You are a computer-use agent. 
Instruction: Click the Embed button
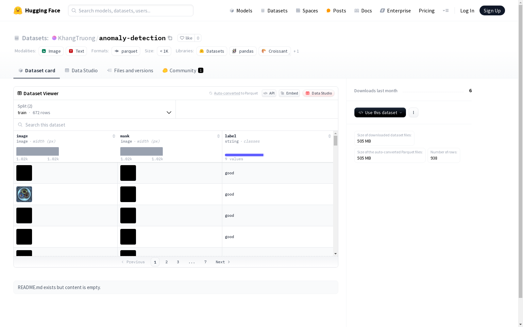(x=289, y=93)
